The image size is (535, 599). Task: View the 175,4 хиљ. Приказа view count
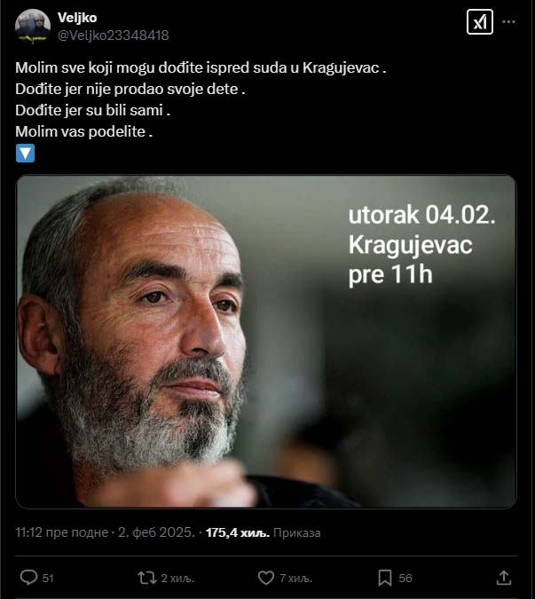[263, 532]
